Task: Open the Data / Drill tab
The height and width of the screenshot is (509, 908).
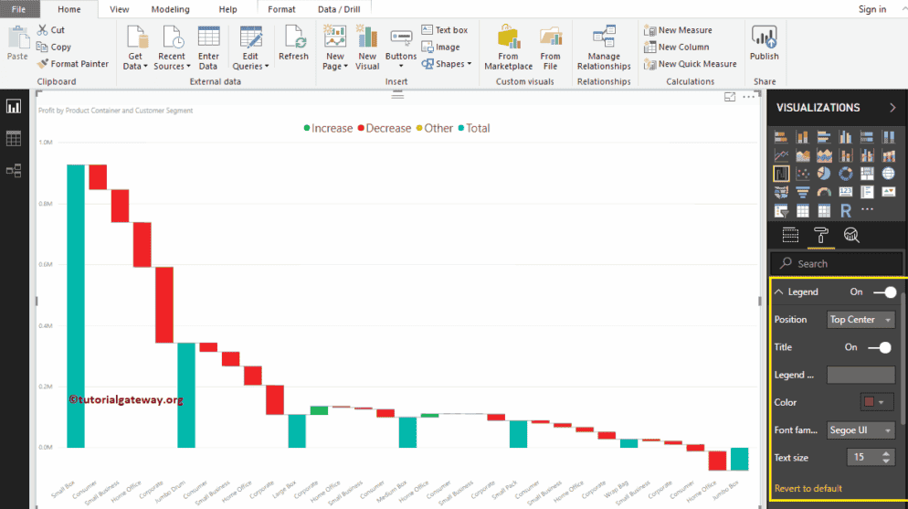Action: point(339,9)
